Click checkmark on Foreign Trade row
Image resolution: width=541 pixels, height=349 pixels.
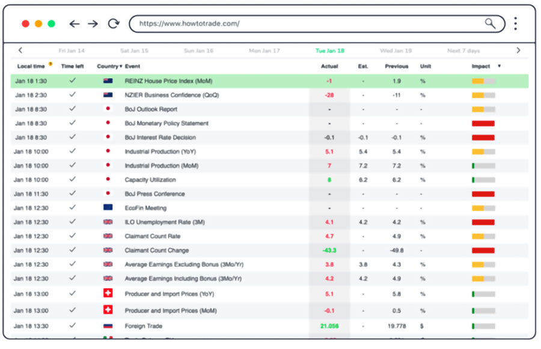(x=73, y=325)
